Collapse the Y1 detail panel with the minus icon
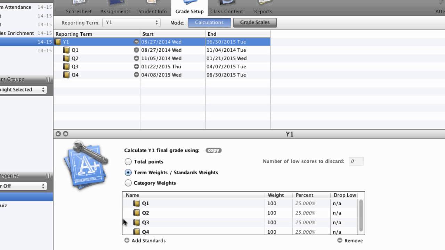445x250 pixels. coord(65,134)
